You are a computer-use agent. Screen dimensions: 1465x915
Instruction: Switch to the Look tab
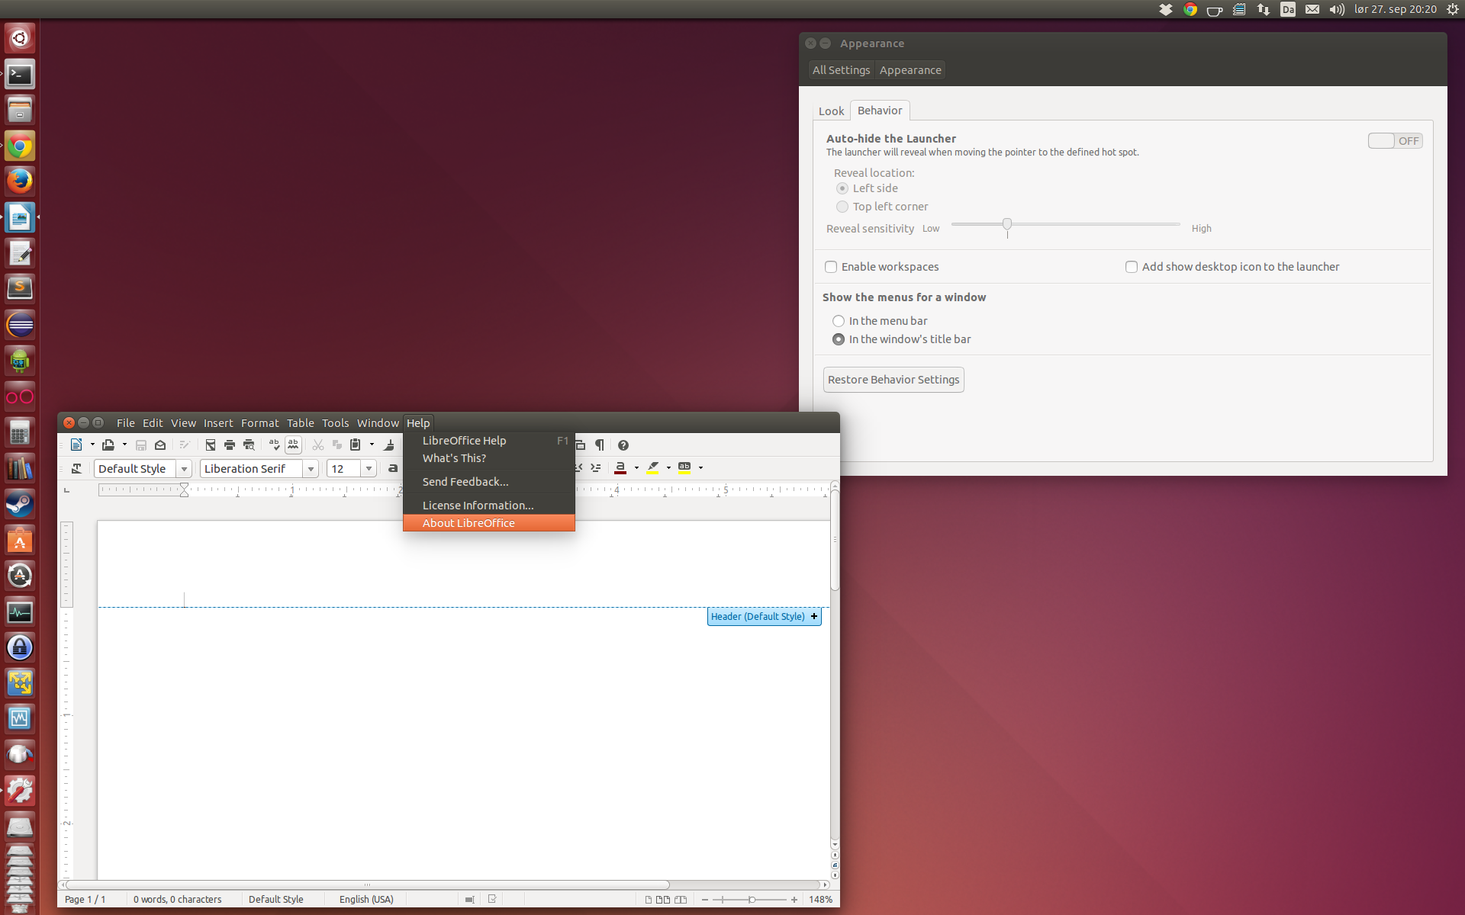point(832,110)
